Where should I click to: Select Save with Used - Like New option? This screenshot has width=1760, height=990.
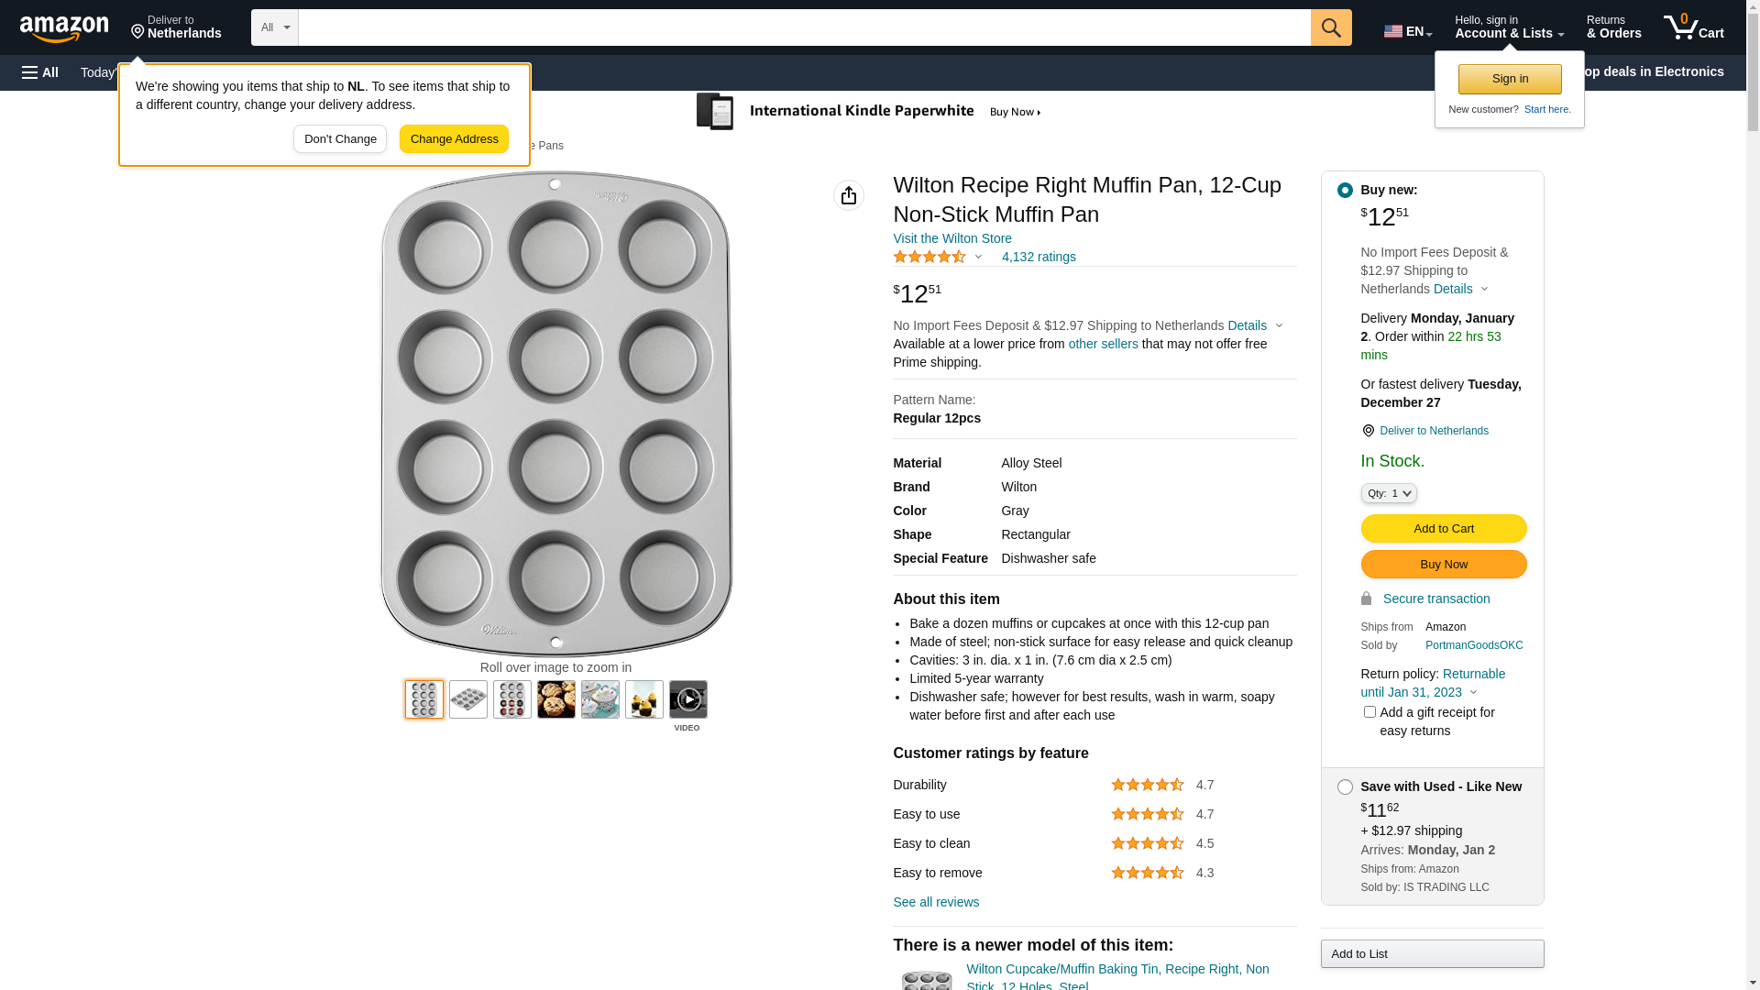click(1345, 787)
